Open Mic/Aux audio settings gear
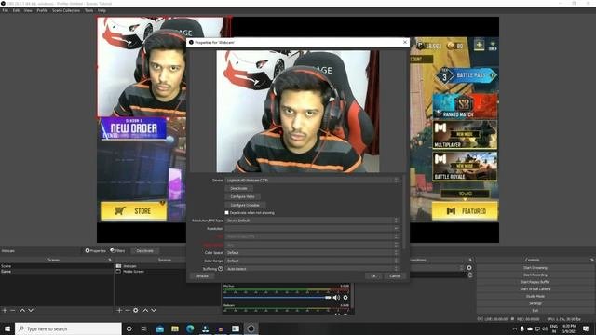Screen dimensions: 596x335 (x=345, y=298)
